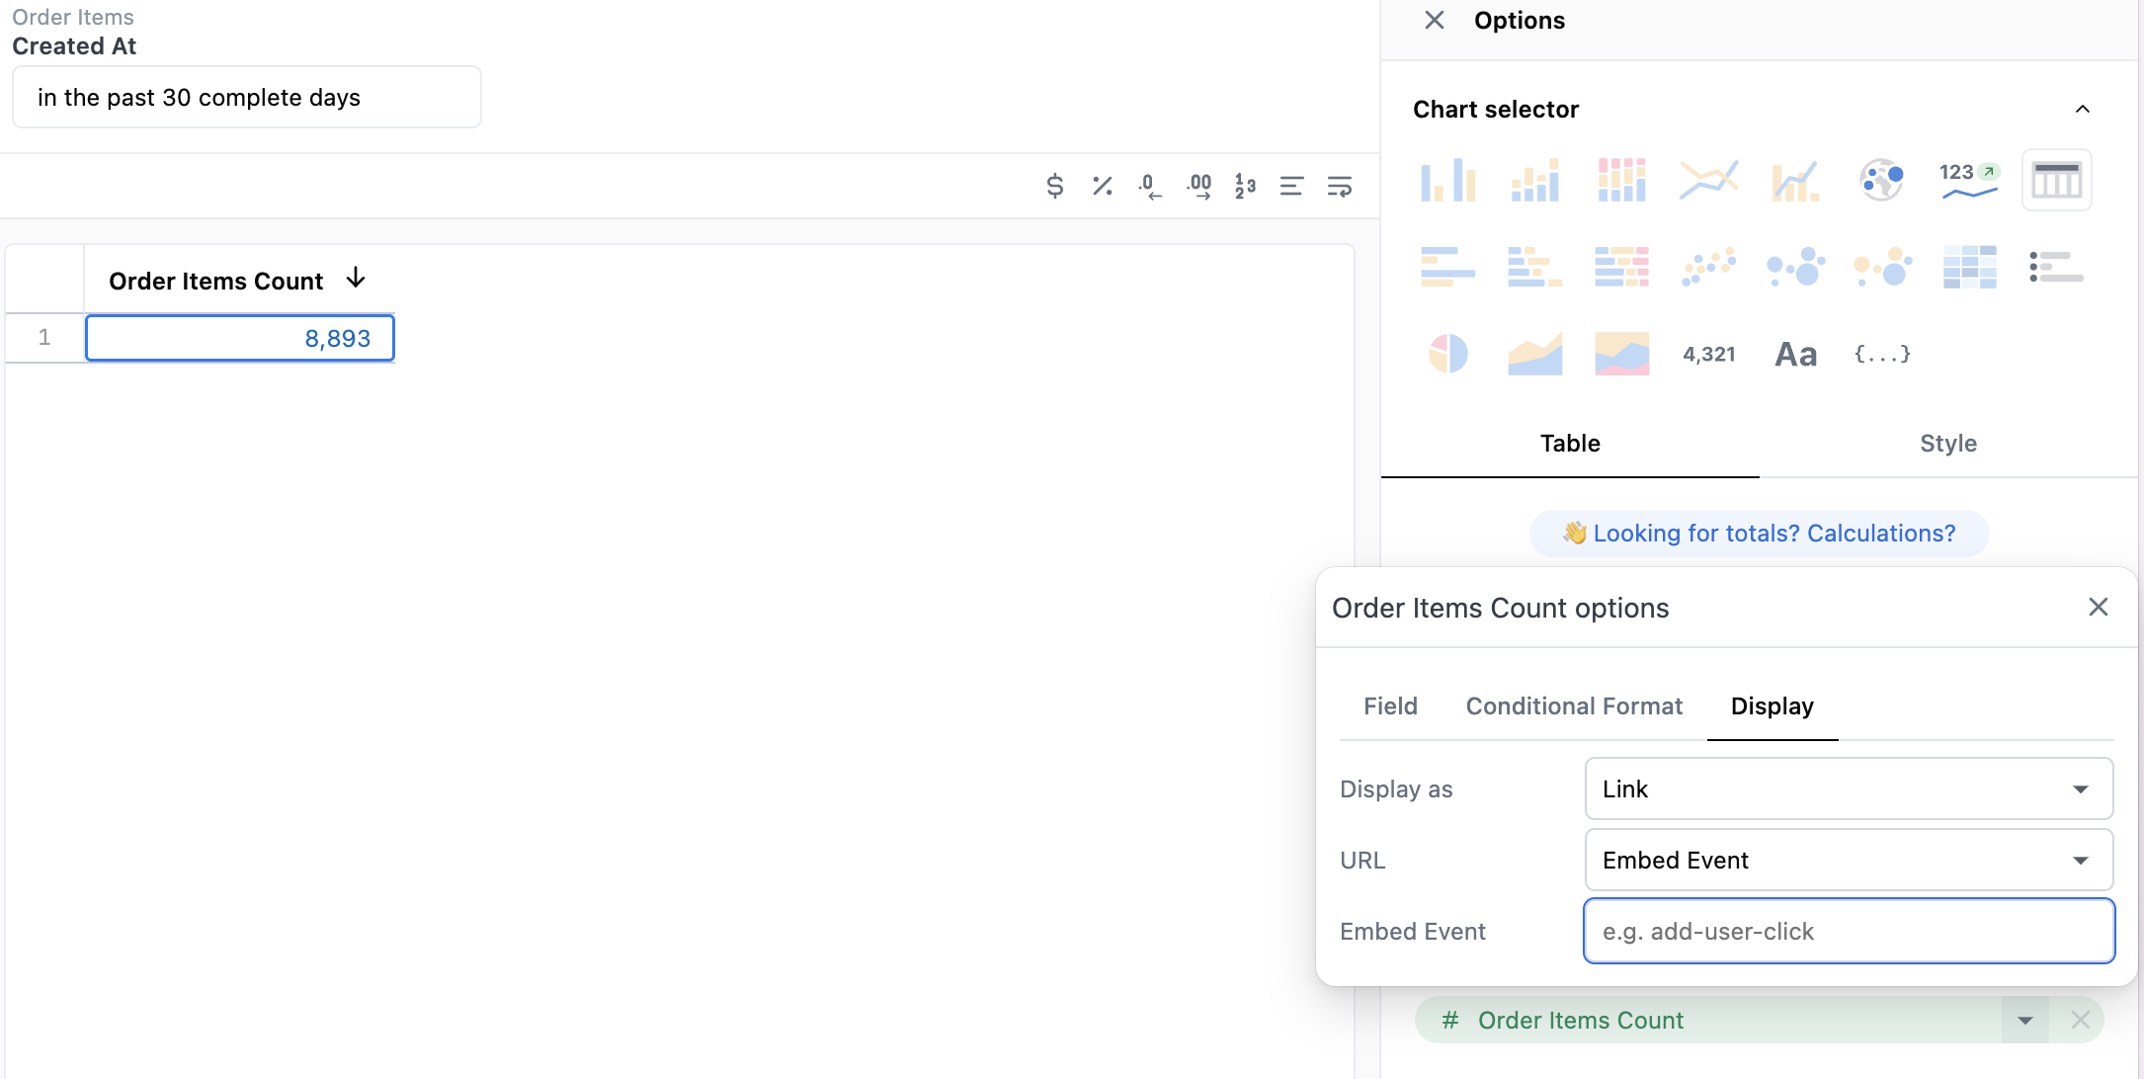
Task: Pick the Aa text chart type
Action: tap(1795, 354)
